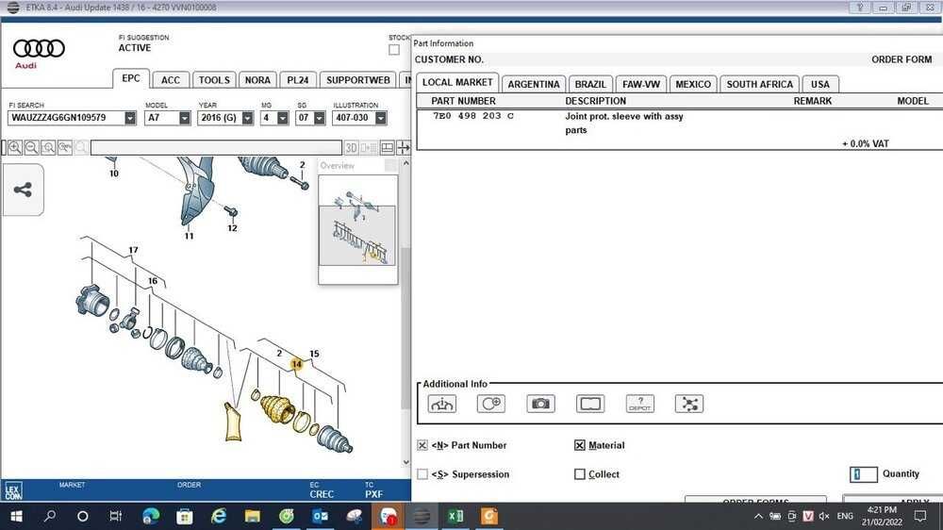Expand the MODEL A7 dropdown
This screenshot has height=530, width=943.
click(x=184, y=118)
